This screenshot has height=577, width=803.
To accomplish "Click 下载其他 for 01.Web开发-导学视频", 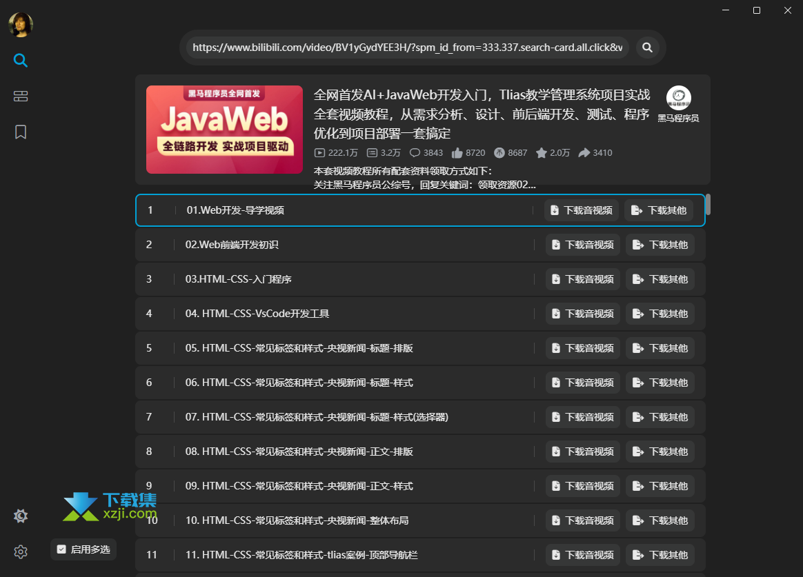I will [x=659, y=210].
